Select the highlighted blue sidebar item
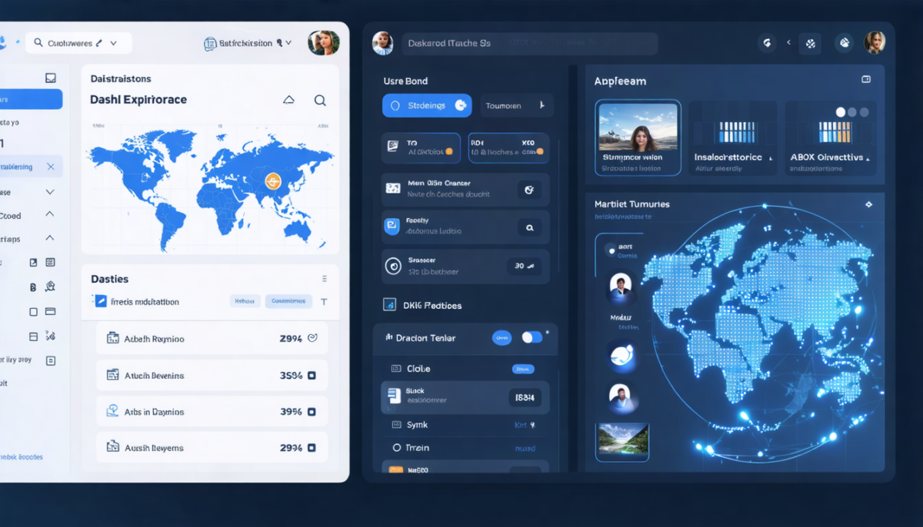 31,99
